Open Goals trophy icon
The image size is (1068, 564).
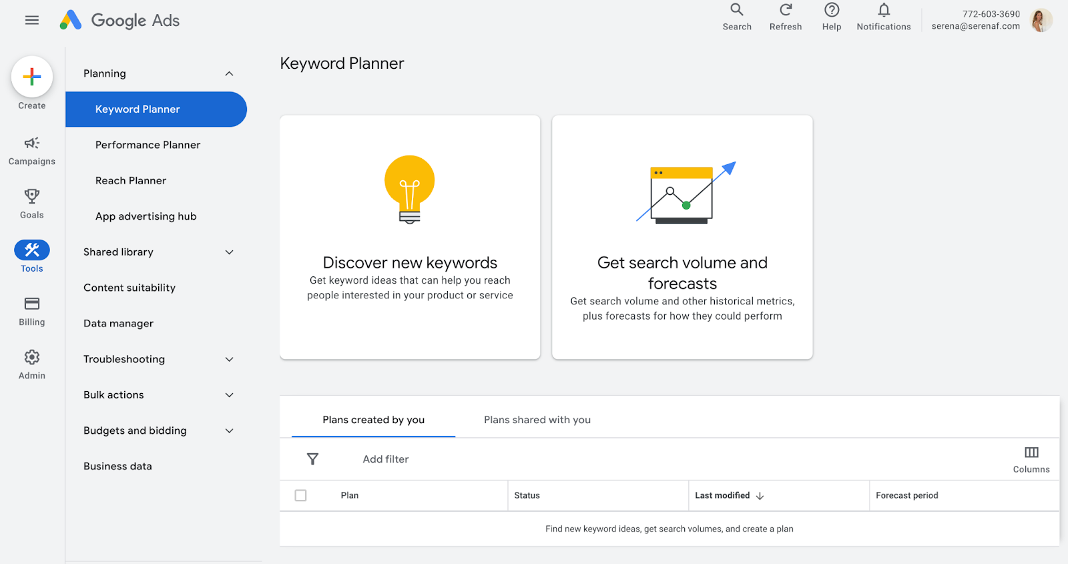pyautogui.click(x=32, y=196)
